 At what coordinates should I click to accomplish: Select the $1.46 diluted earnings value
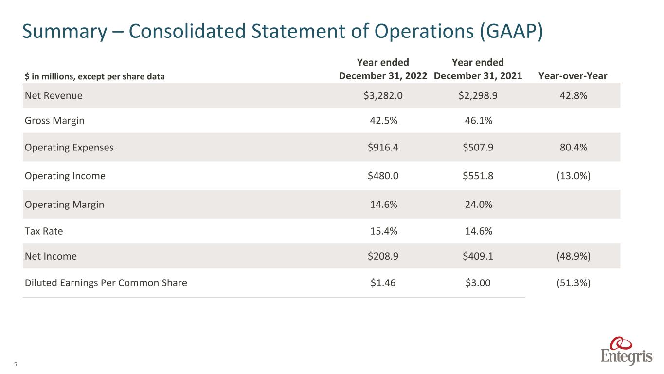click(383, 282)
